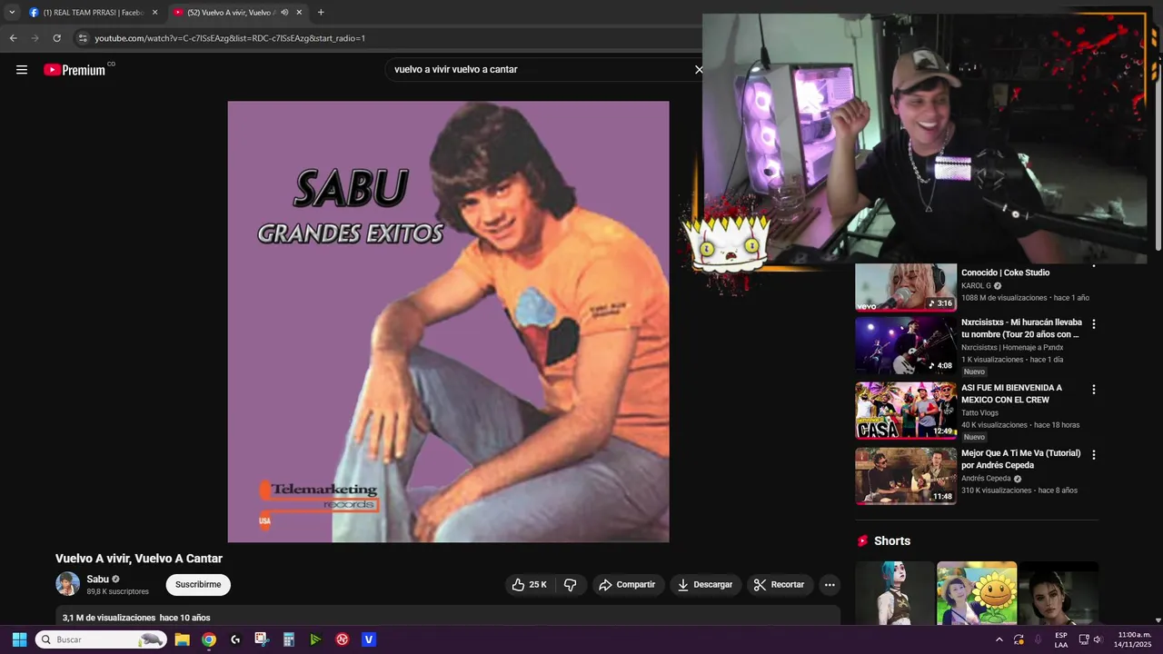Click the Compartir button
The image size is (1163, 654).
(x=627, y=585)
